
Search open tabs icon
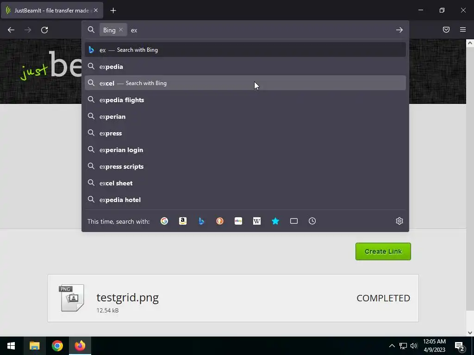pyautogui.click(x=294, y=221)
